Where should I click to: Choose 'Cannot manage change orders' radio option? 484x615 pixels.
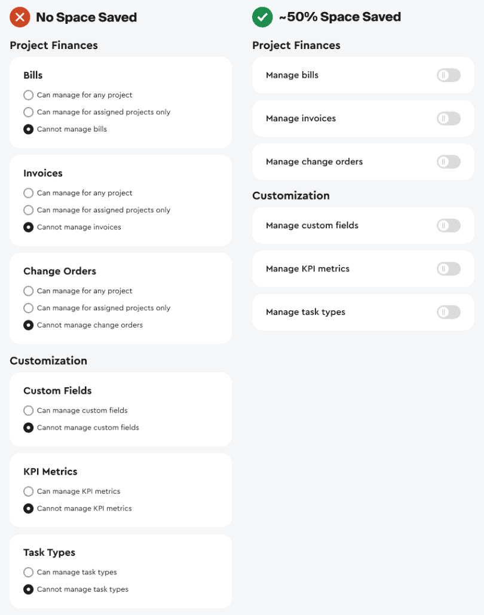29,325
